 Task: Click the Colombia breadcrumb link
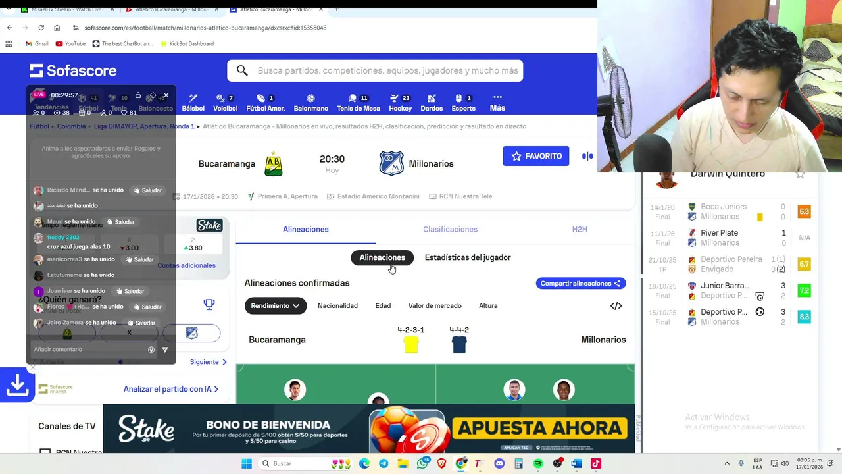tap(71, 126)
